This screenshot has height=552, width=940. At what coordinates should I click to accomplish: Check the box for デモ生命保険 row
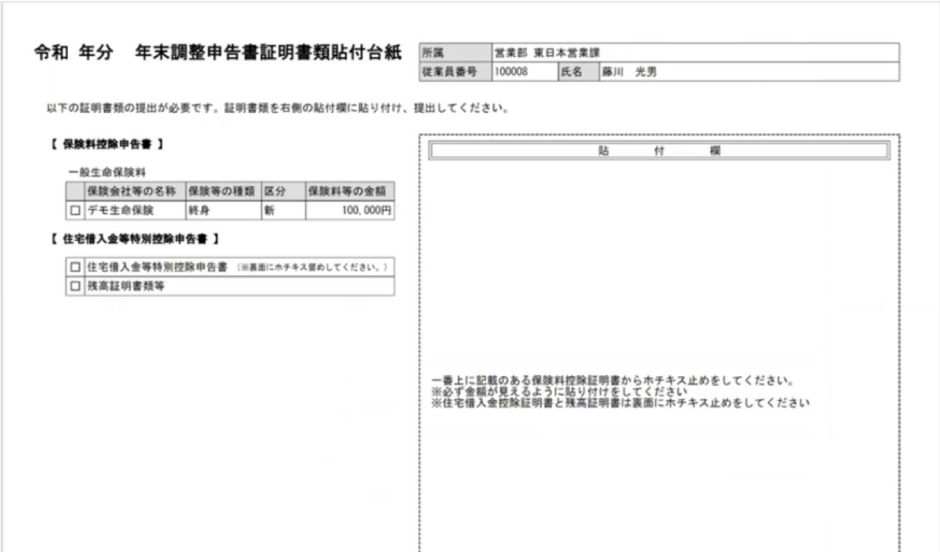(x=75, y=211)
